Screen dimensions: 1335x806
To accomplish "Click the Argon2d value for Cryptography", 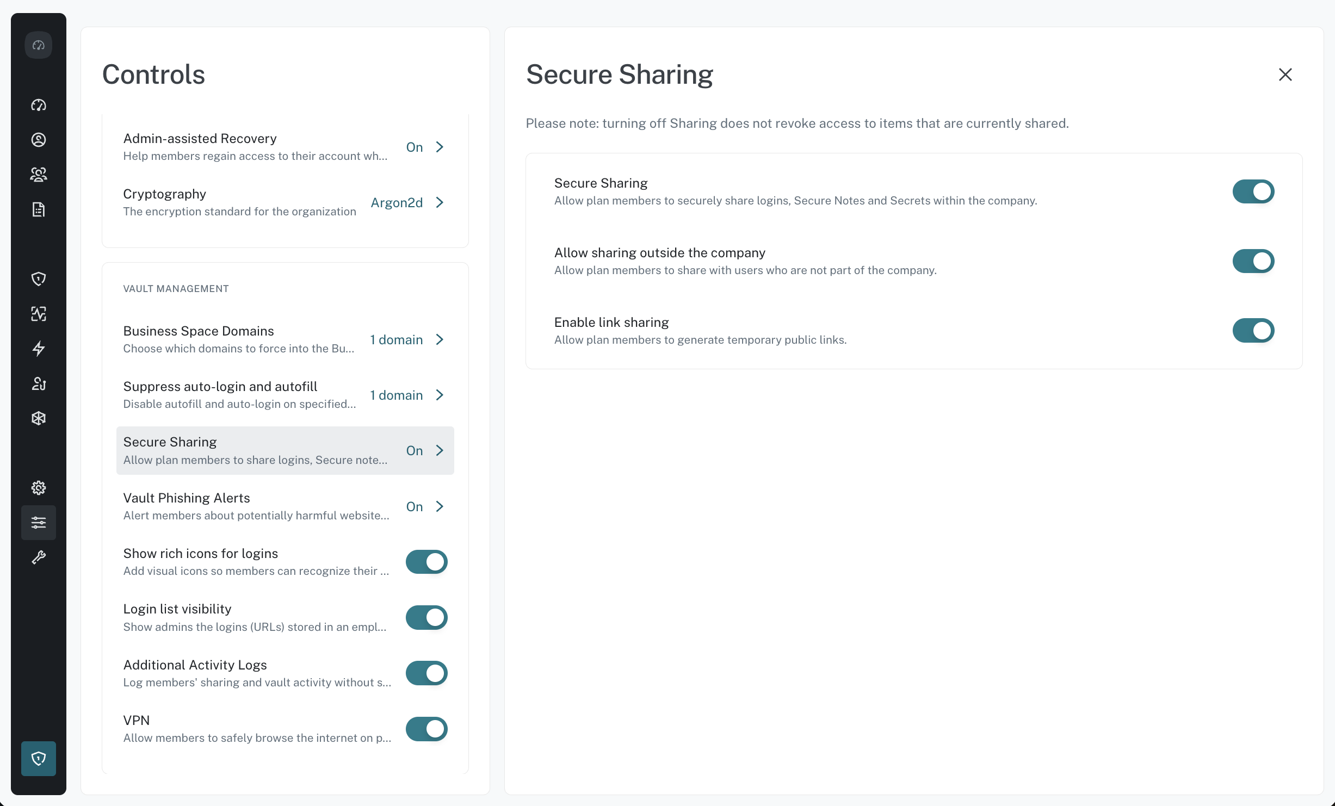I will point(397,202).
